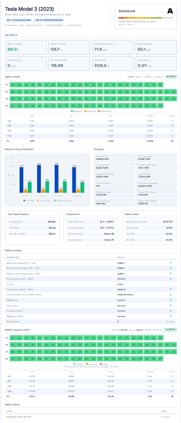Viewport: 181px width, 423px height.
Task: Expand M1 row in Battery Capacity table
Action: (7, 376)
